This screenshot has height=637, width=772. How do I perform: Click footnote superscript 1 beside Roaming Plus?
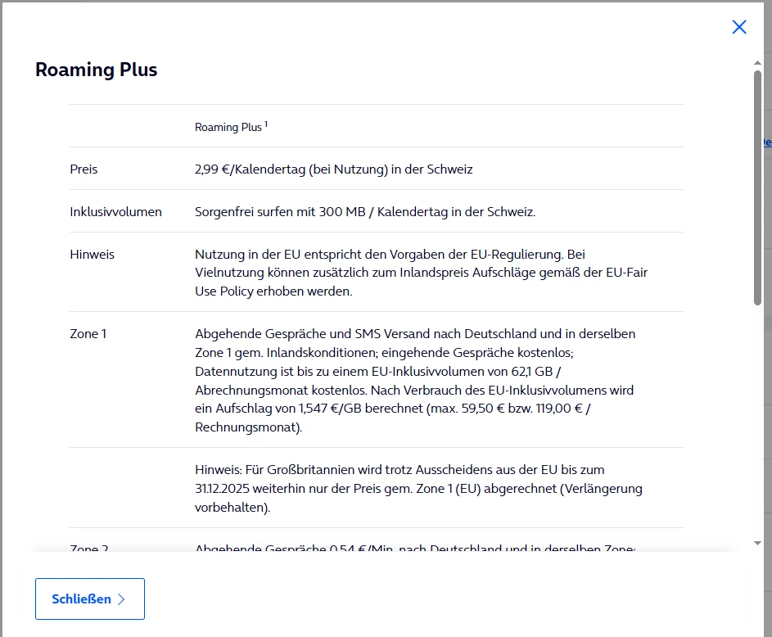(x=266, y=124)
